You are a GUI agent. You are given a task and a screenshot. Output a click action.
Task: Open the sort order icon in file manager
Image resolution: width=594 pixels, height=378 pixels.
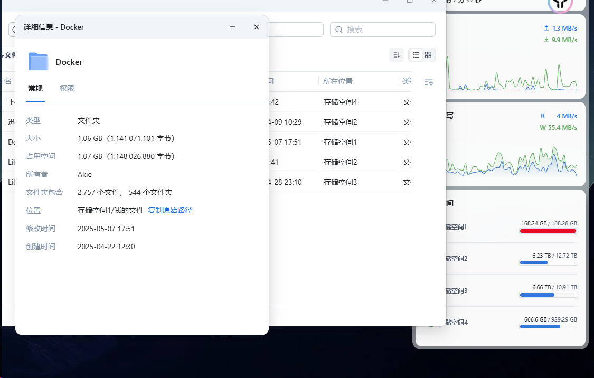pyautogui.click(x=396, y=55)
